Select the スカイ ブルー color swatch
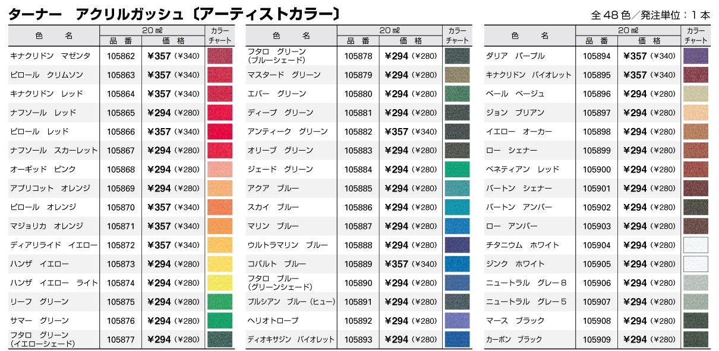Viewport: 719px width, 351px height. (457, 208)
